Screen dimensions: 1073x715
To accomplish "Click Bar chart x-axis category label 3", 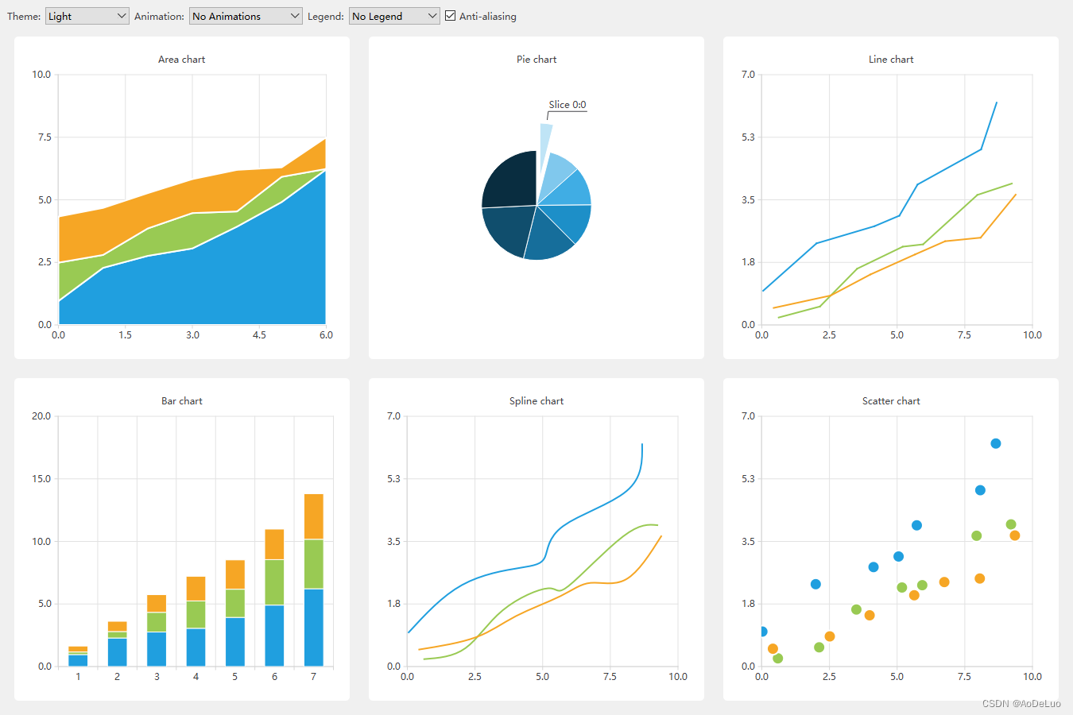I will pos(157,677).
